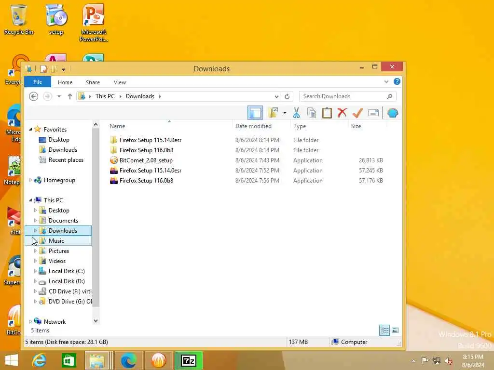Click the blue shell icon in toolbar

click(x=393, y=113)
